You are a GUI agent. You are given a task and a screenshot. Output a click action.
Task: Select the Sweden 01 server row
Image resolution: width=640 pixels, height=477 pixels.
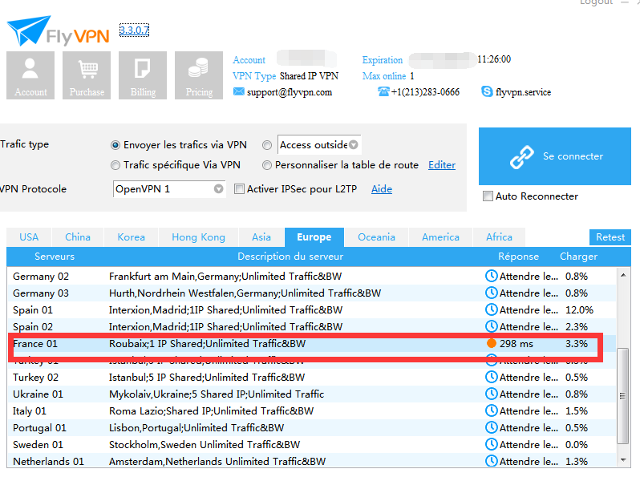pyautogui.click(x=312, y=444)
